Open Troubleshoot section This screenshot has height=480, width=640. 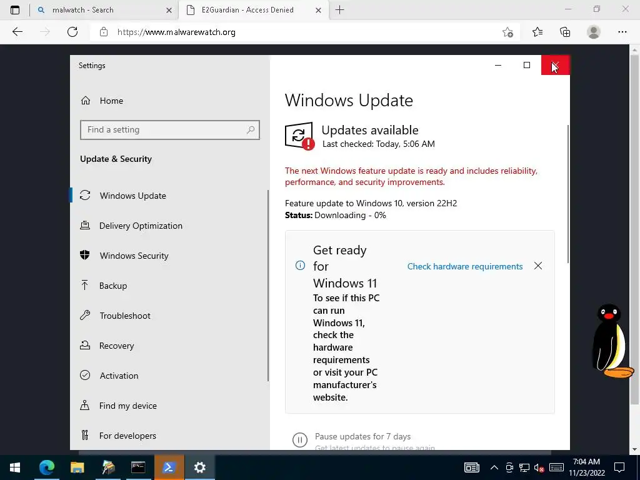point(125,316)
